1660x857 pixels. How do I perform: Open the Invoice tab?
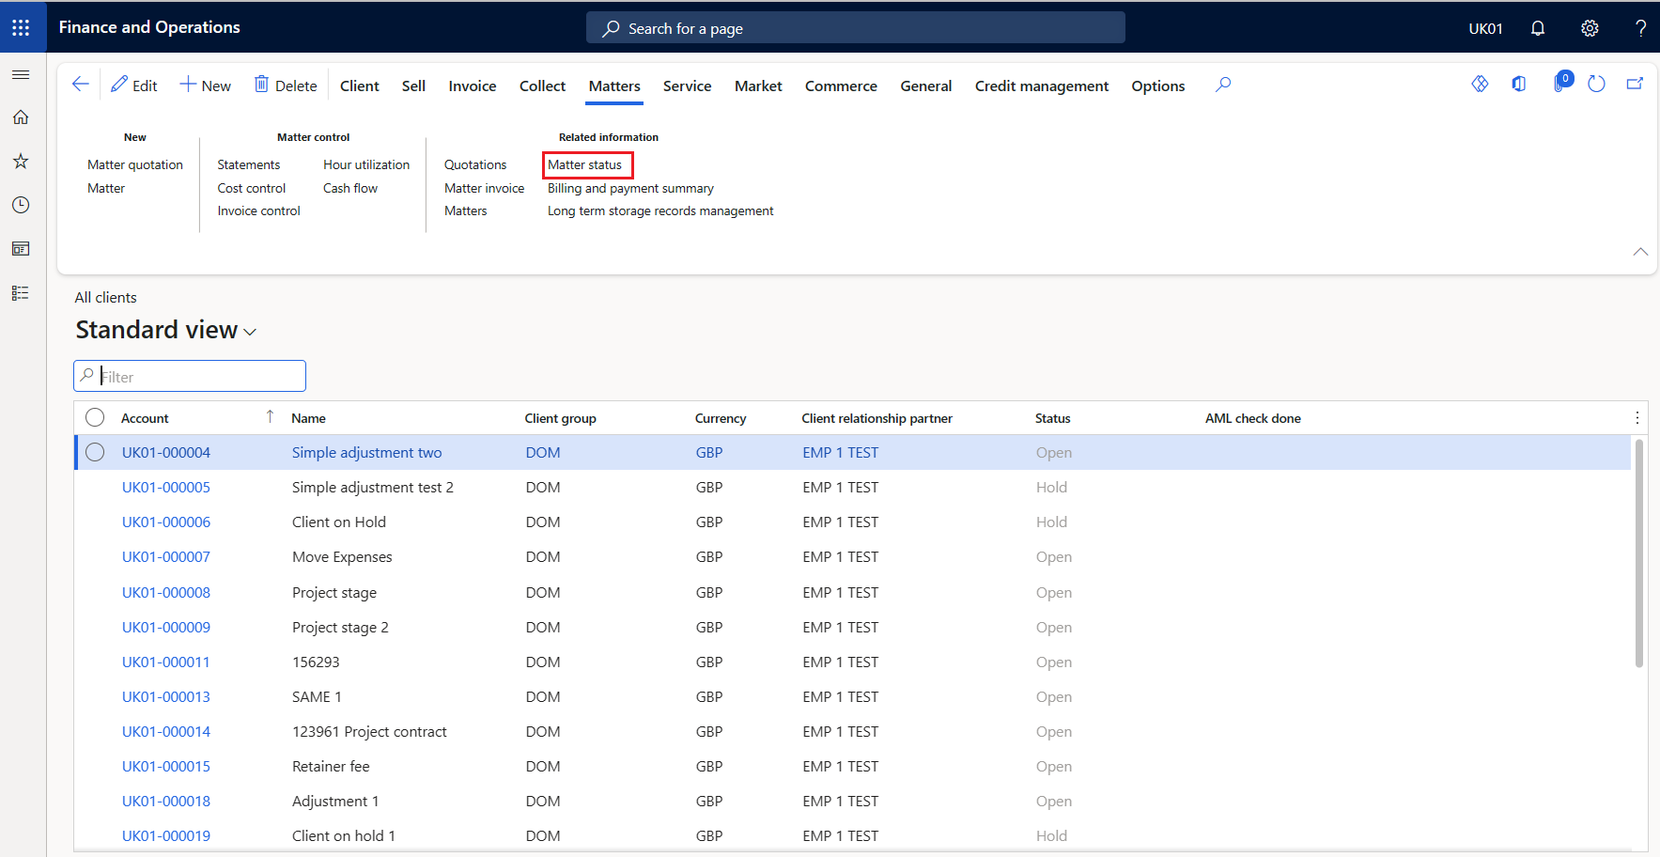(x=472, y=86)
